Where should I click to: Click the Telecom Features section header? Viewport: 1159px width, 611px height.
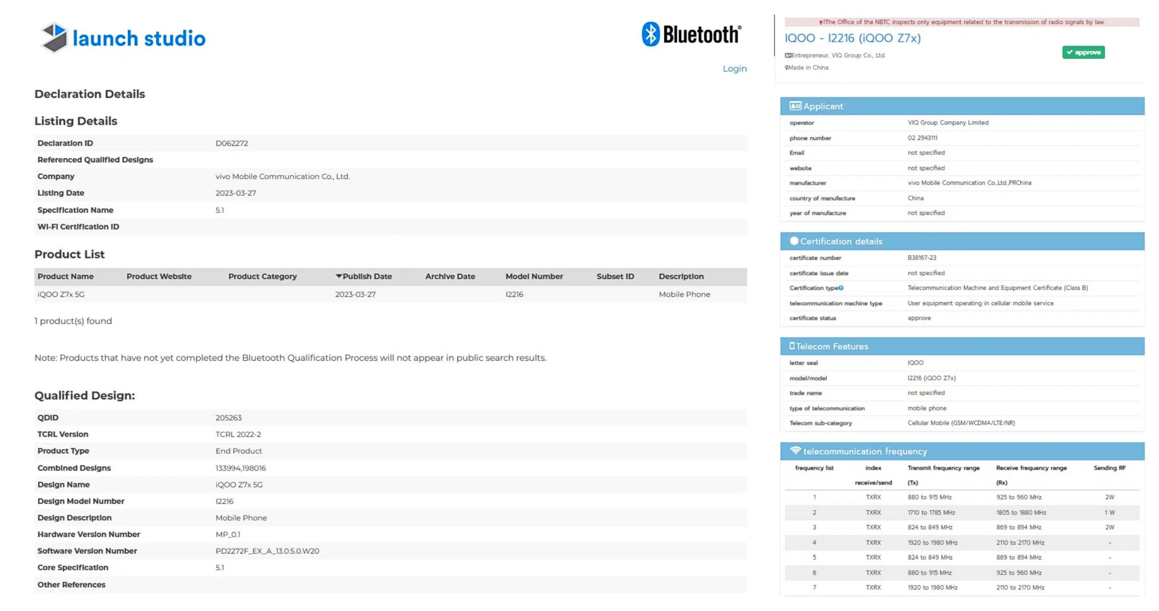coord(962,346)
